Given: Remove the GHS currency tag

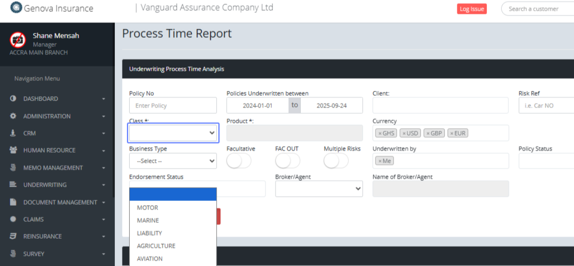Looking at the screenshot, I should [x=380, y=133].
